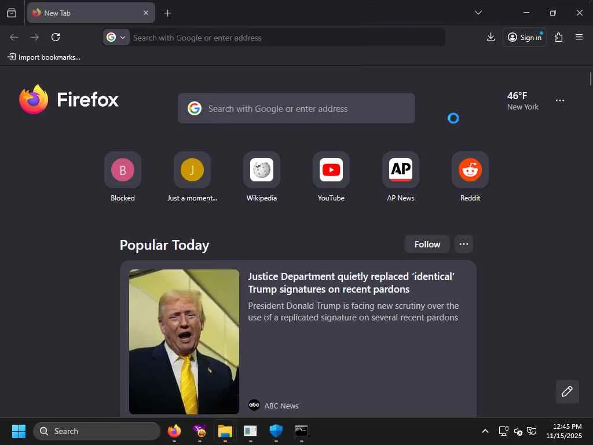
Task: Go back with the back arrow
Action: 14,37
